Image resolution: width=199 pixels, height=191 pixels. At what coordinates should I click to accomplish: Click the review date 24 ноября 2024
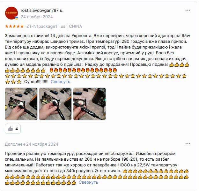coord(37,17)
